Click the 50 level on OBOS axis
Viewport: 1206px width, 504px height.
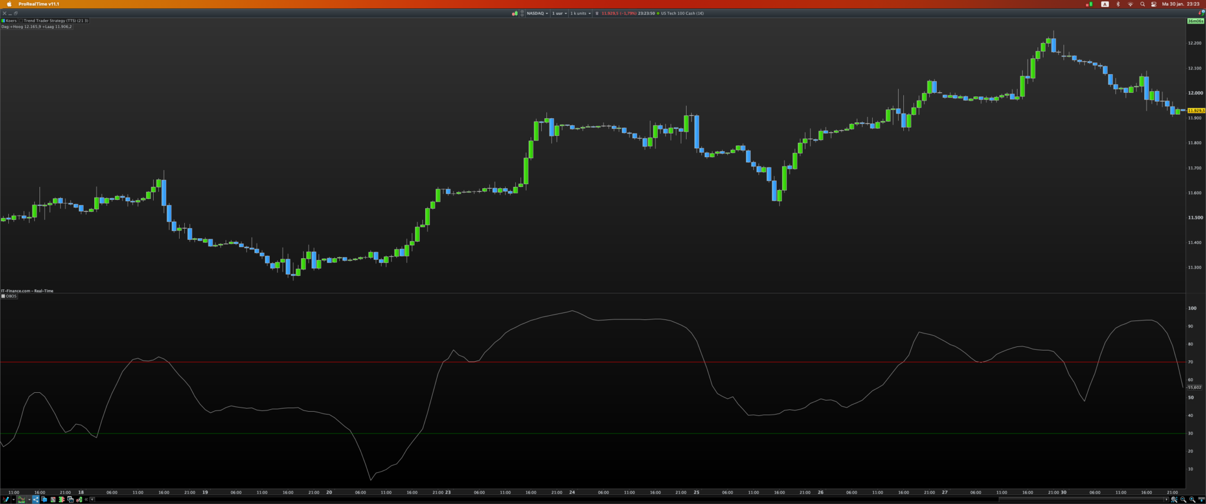coord(1191,398)
